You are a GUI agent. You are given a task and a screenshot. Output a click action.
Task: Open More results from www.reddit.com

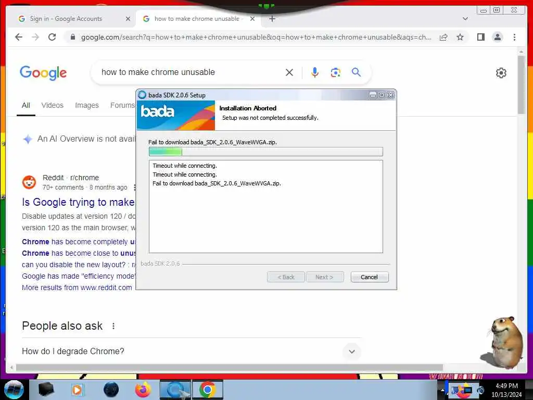(77, 287)
